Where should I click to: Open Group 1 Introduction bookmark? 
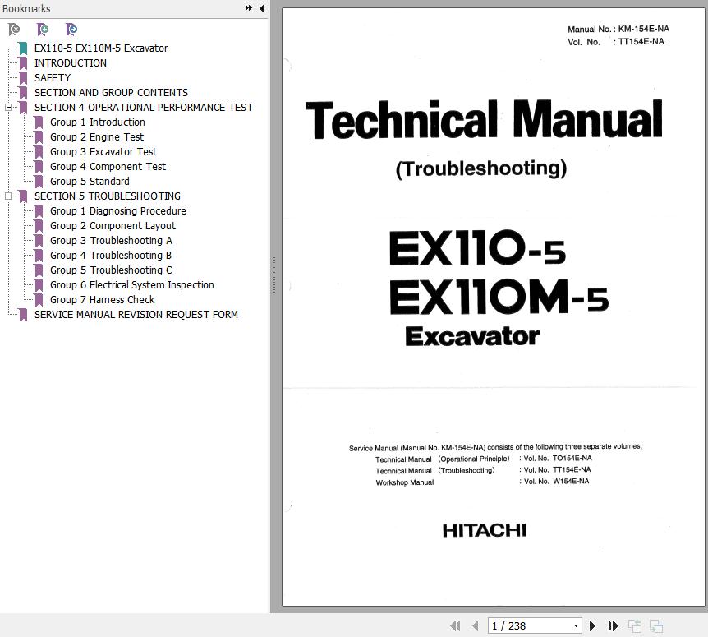pyautogui.click(x=98, y=122)
